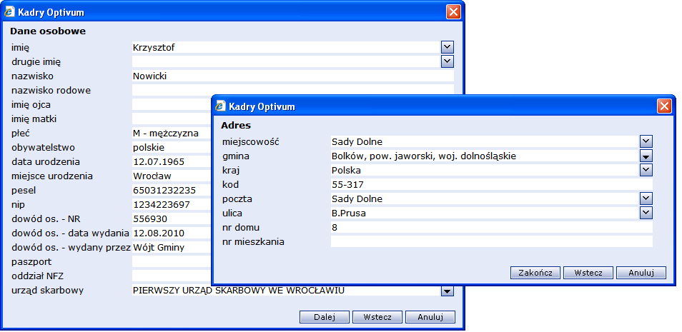Screen dimensions: 682x332
Task: Click the Adres heading
Action: [x=236, y=125]
